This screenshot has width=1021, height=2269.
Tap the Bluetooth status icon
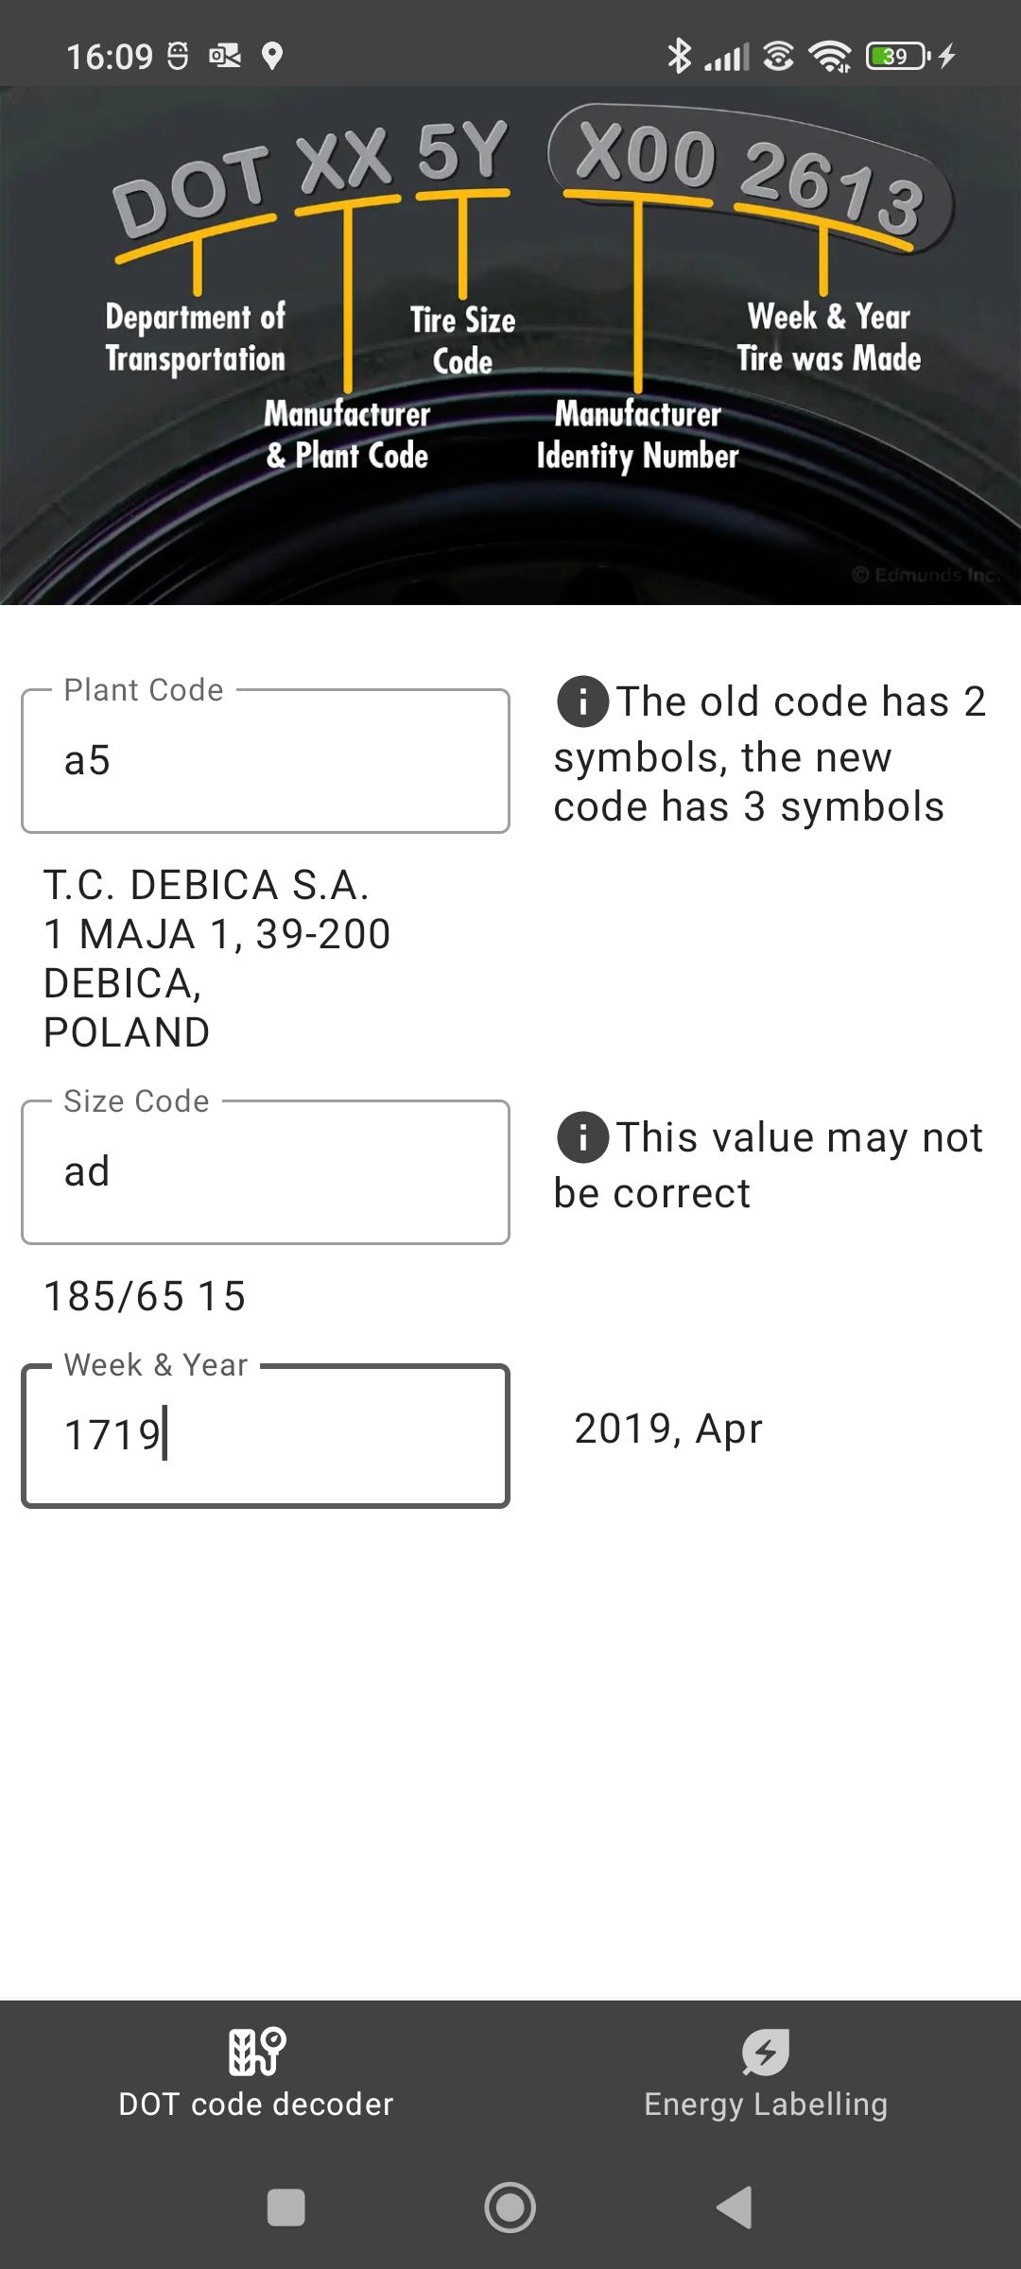tap(679, 57)
